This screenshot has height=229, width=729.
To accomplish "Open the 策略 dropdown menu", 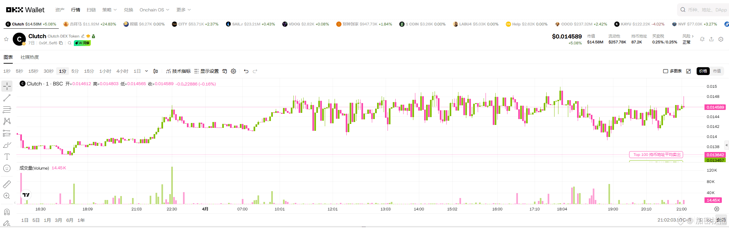I will (x=109, y=10).
